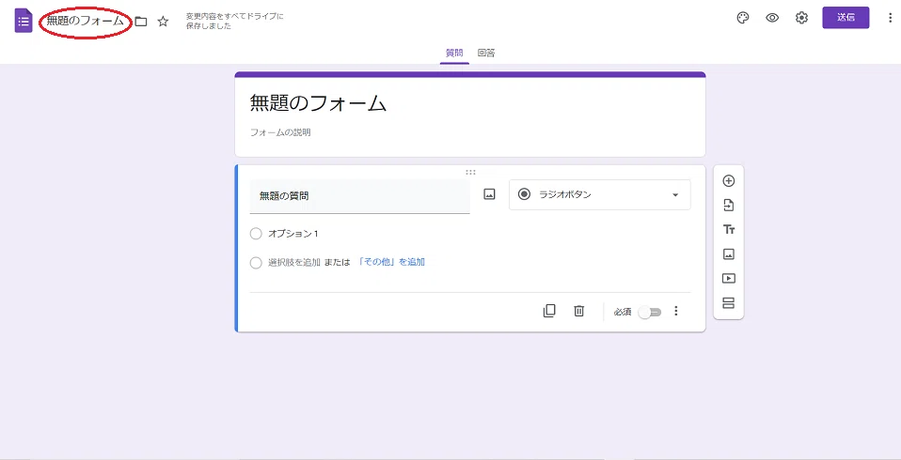The height and width of the screenshot is (460, 901).
Task: Move form to folder icon
Action: 141,22
